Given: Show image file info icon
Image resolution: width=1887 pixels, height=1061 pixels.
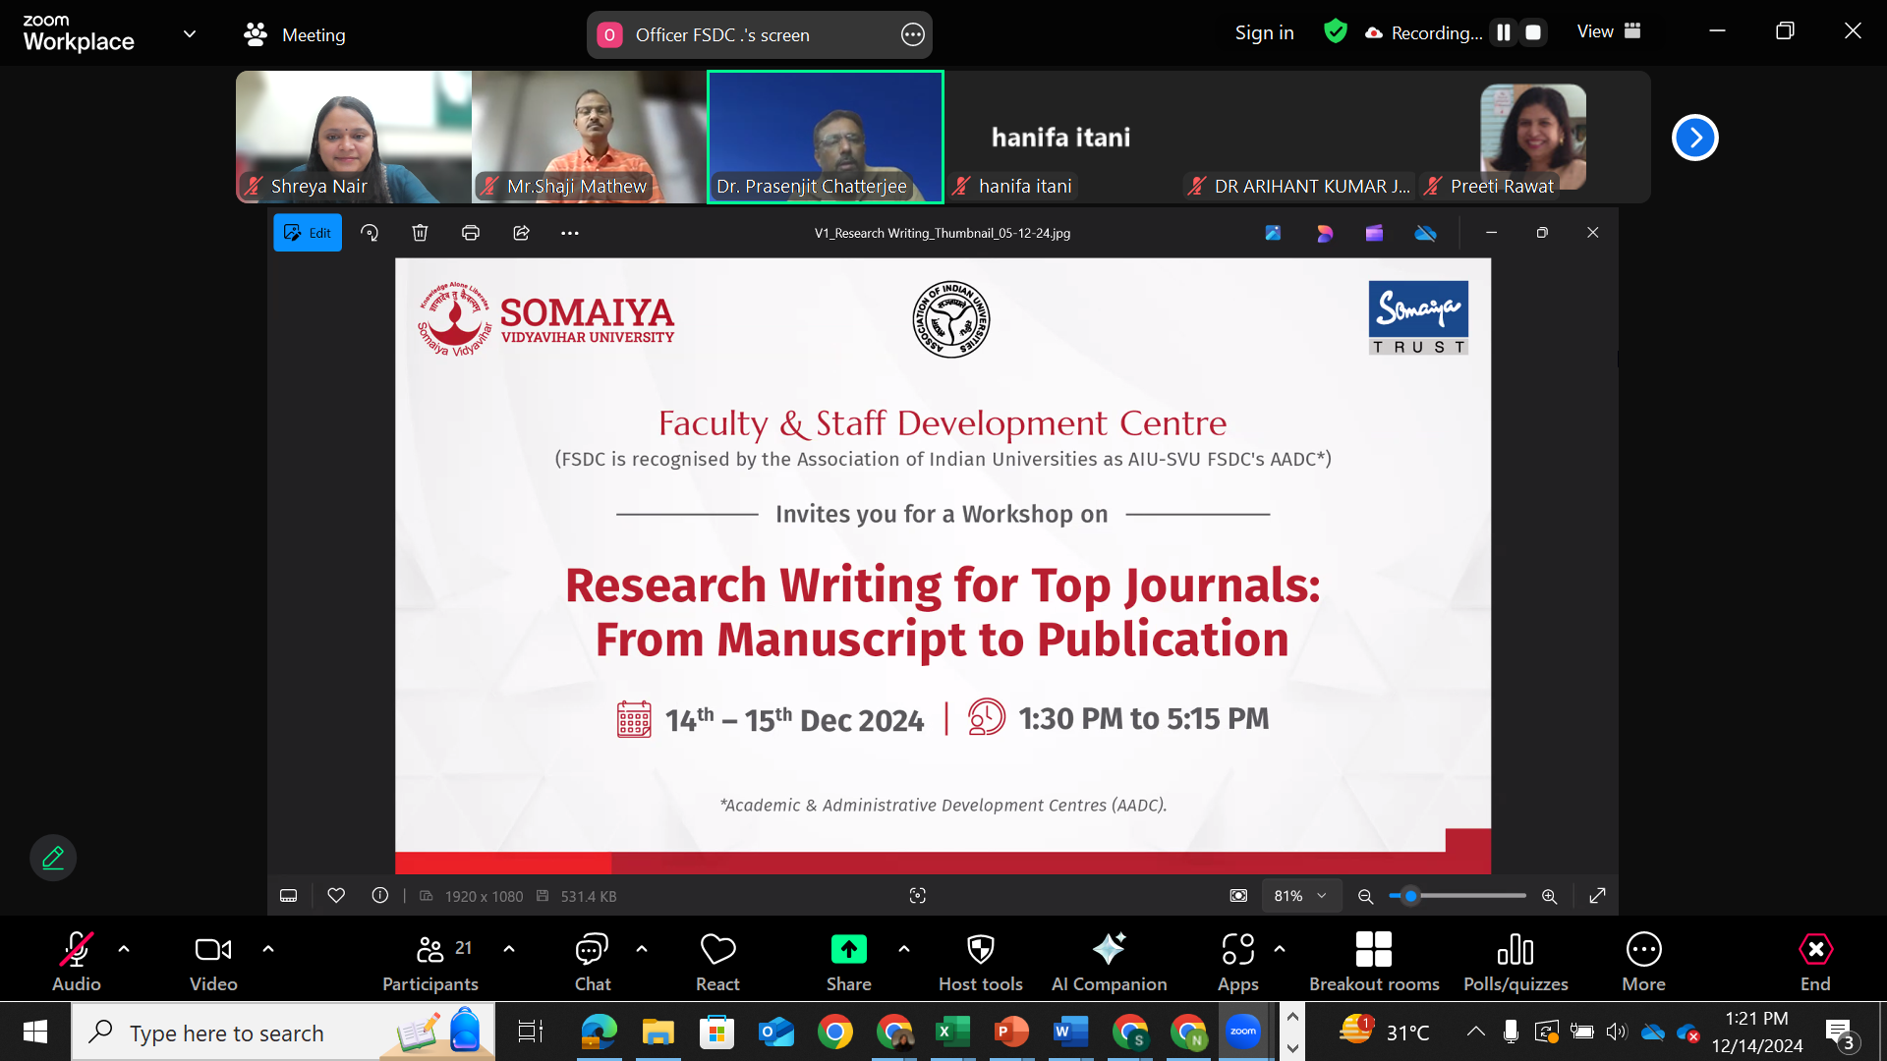Looking at the screenshot, I should pos(380,896).
